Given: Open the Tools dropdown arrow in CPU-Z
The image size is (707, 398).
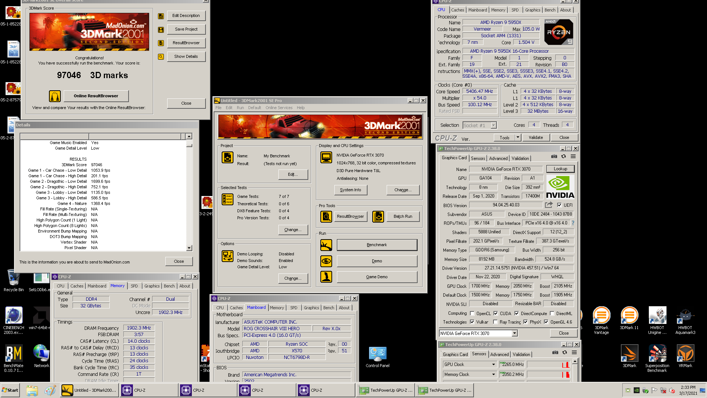Looking at the screenshot, I should pyautogui.click(x=518, y=137).
